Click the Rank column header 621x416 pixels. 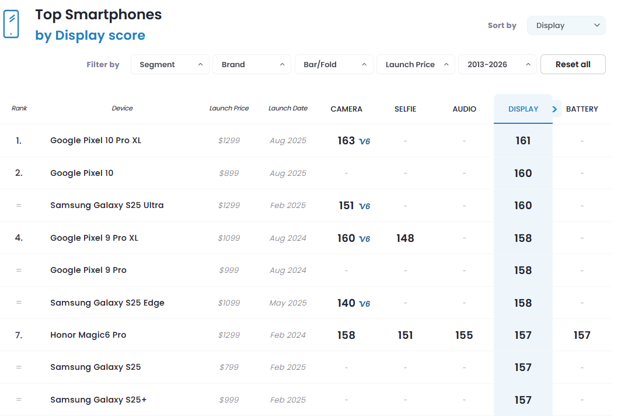pyautogui.click(x=19, y=108)
